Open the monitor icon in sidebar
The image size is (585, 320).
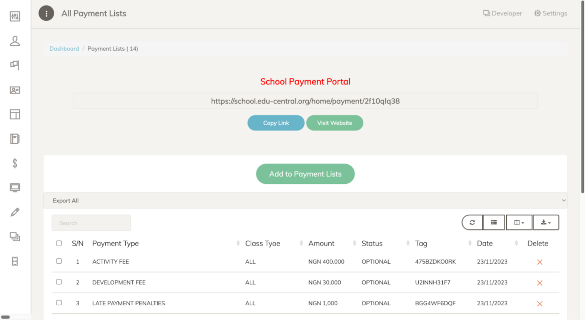pos(15,188)
